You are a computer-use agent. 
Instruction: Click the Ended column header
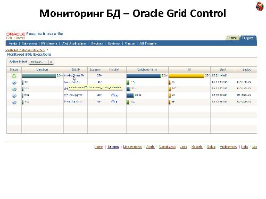point(247,70)
